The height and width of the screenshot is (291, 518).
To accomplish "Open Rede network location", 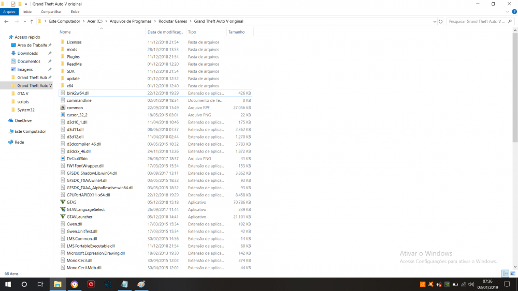I will [19, 142].
